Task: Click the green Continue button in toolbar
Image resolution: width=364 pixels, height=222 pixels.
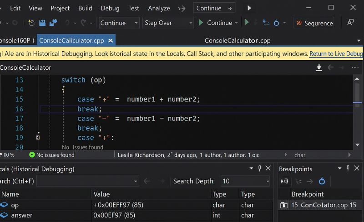Action: [x=215, y=23]
